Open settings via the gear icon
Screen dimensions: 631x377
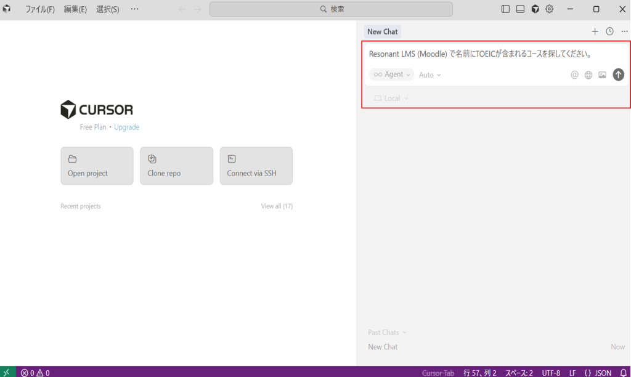(x=549, y=9)
